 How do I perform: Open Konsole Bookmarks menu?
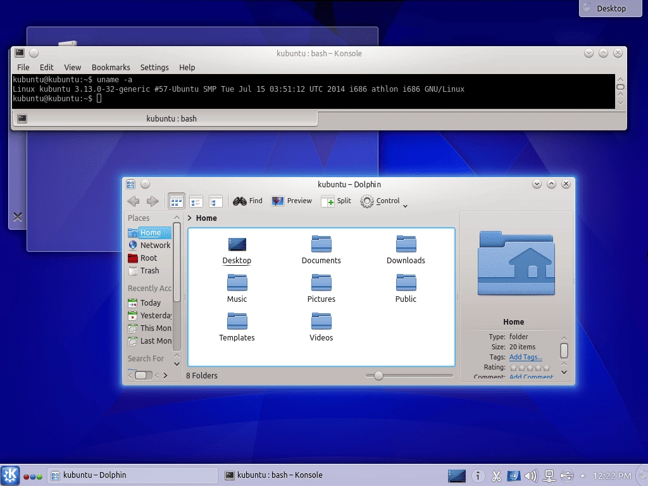[x=111, y=67]
